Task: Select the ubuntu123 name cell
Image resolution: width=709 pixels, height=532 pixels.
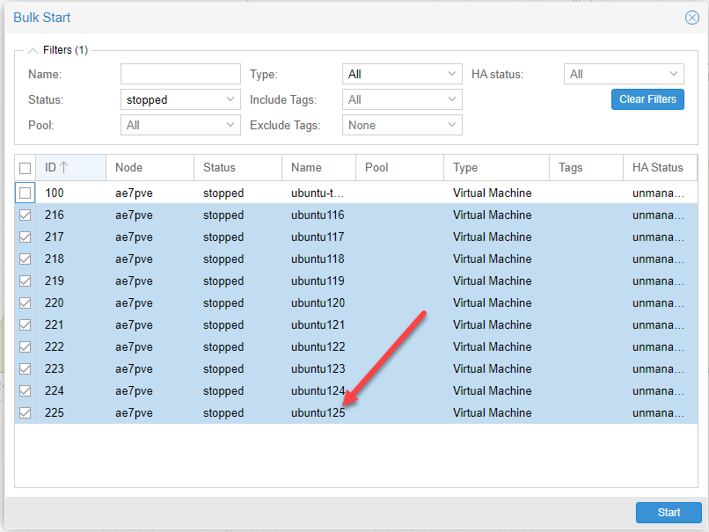Action: point(318,368)
